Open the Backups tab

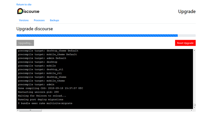(54, 20)
